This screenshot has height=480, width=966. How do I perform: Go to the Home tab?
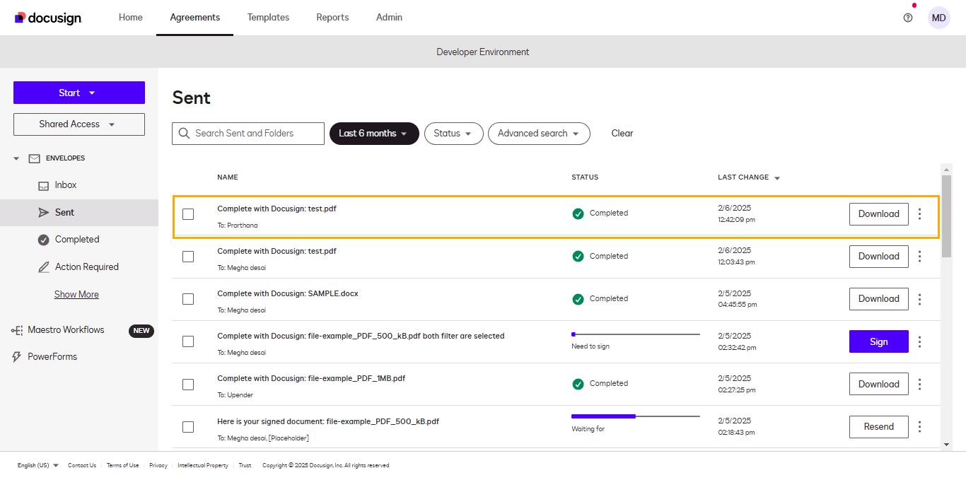click(131, 18)
